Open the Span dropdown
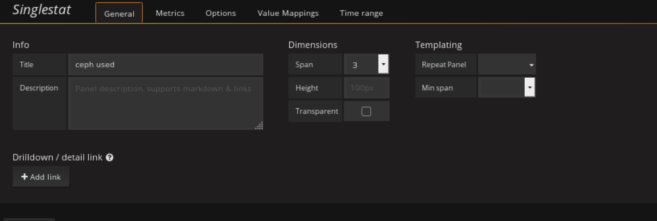 pos(366,64)
